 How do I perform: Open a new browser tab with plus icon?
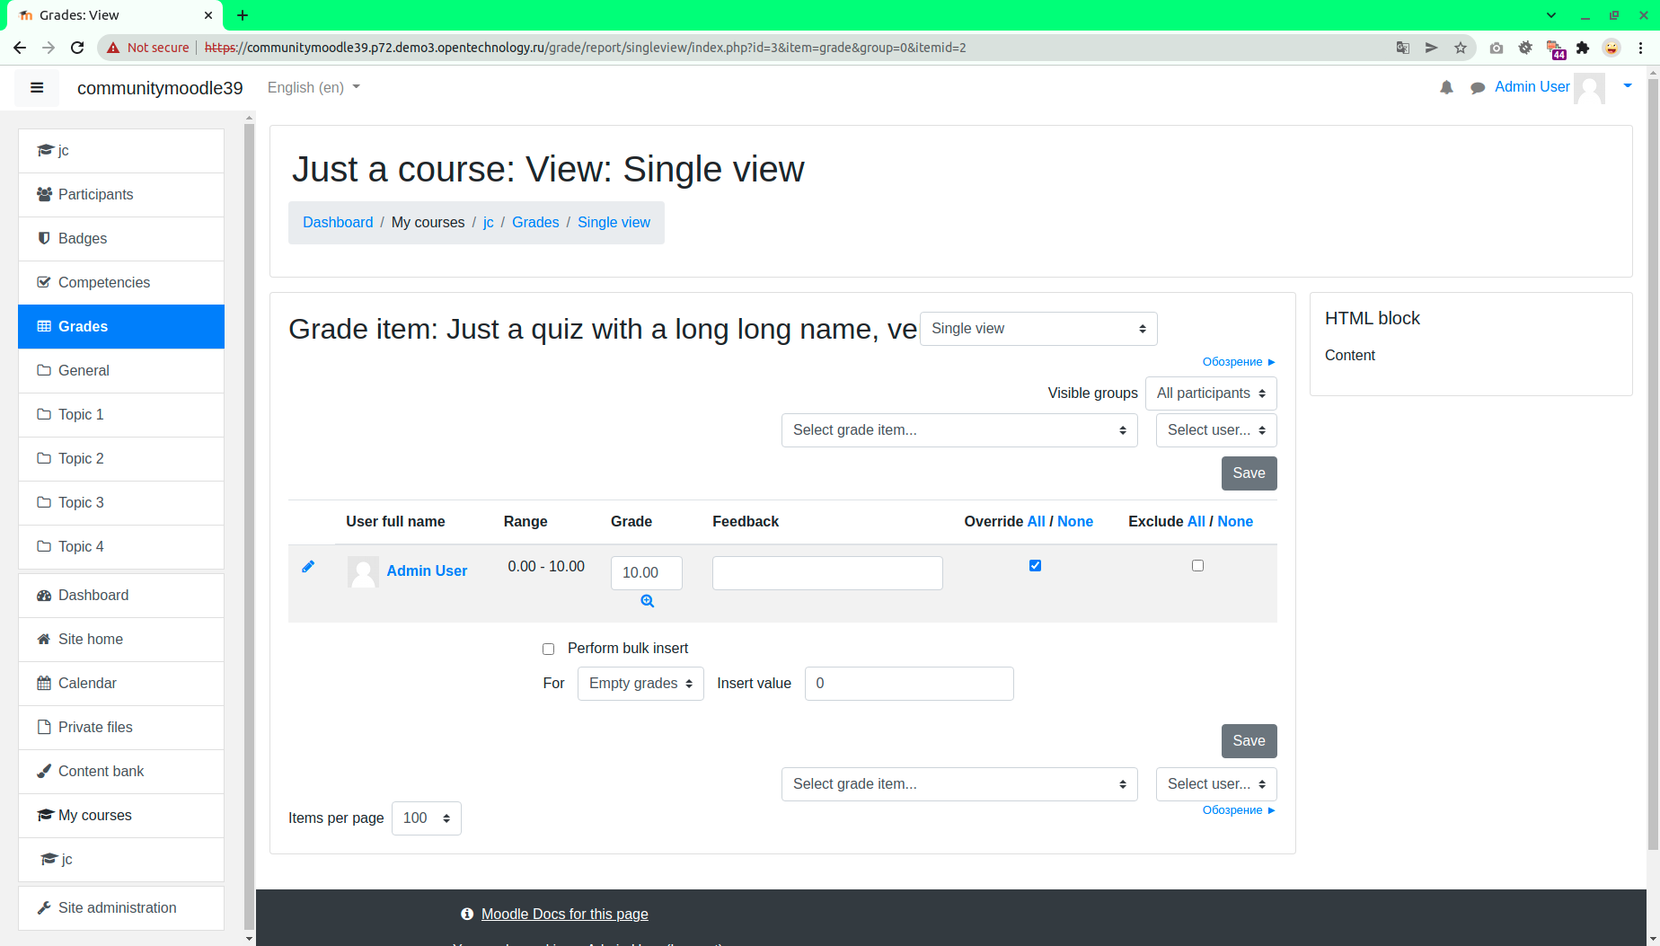tap(243, 15)
